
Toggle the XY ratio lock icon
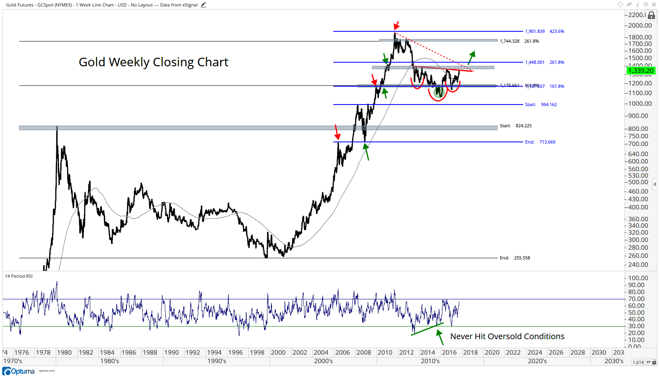[654, 362]
